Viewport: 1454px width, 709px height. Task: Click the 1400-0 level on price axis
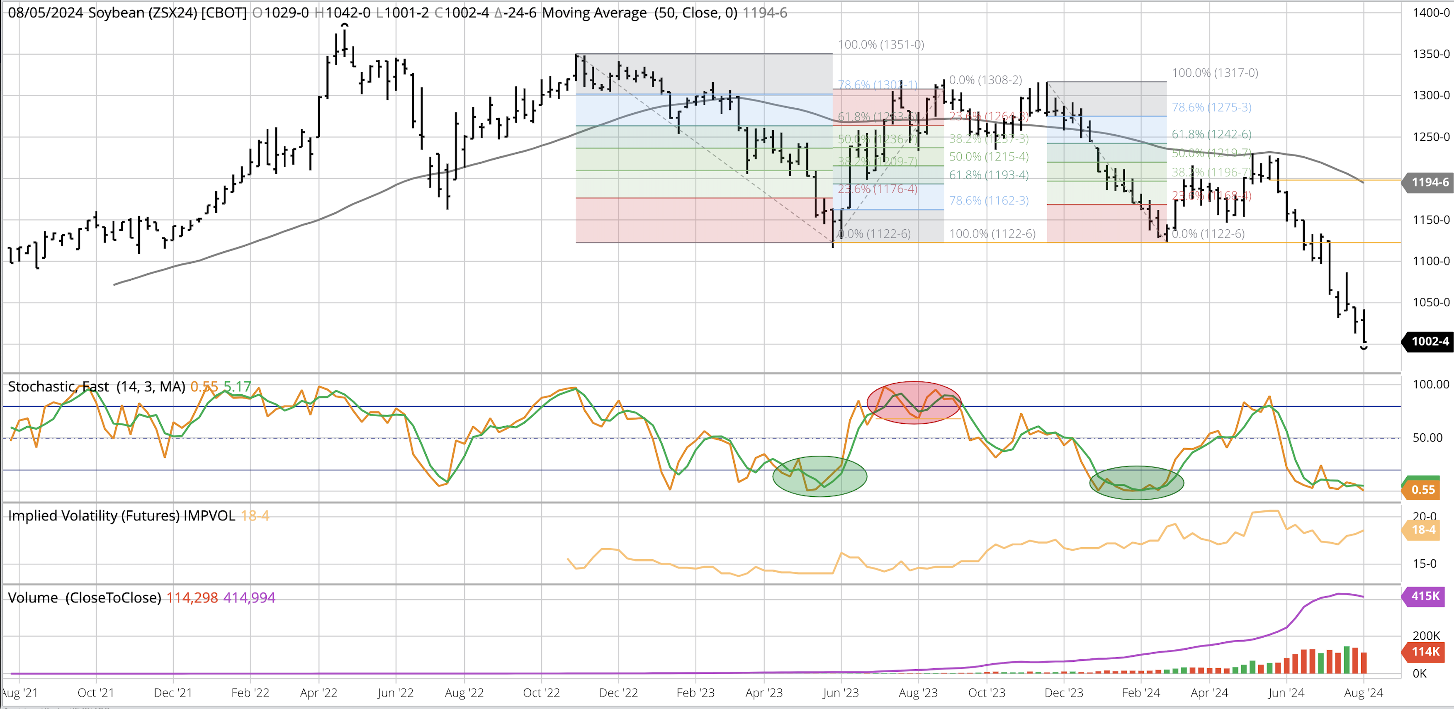pyautogui.click(x=1431, y=13)
